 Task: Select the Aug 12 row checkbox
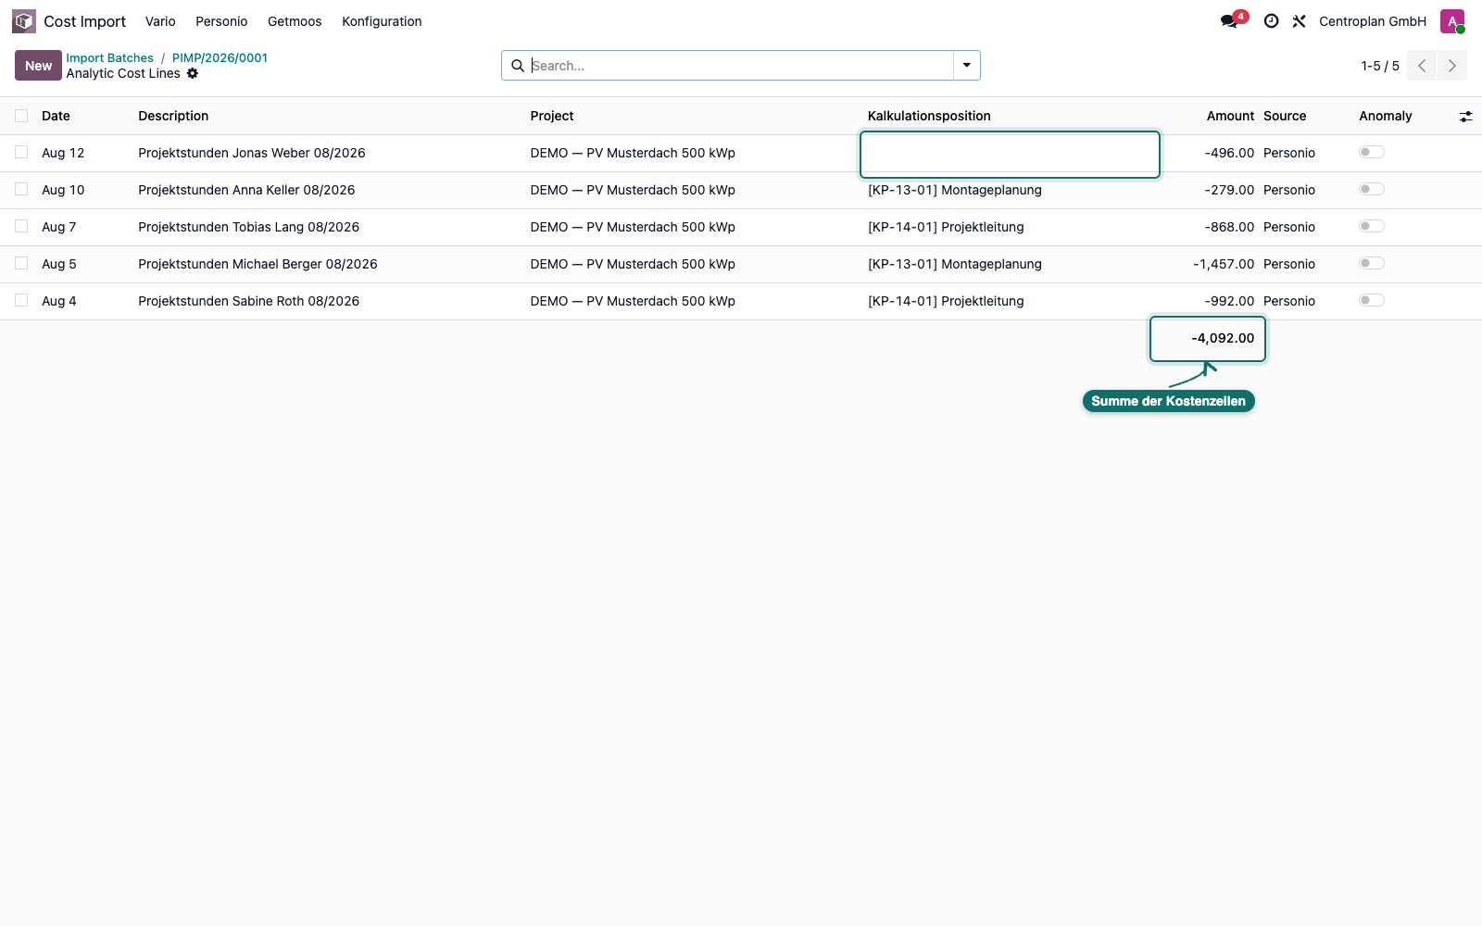[21, 152]
